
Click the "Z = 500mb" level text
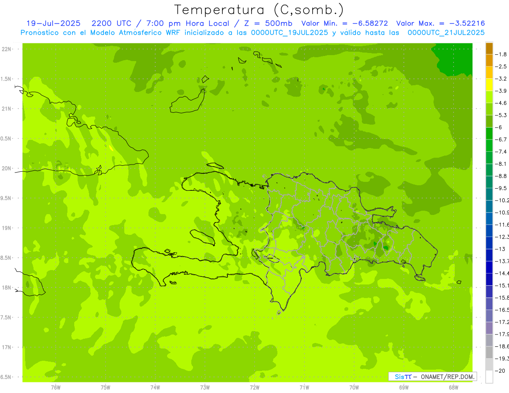click(x=268, y=23)
